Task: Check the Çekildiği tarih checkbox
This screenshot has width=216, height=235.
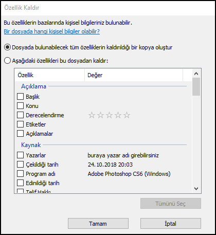Action: click(x=20, y=165)
